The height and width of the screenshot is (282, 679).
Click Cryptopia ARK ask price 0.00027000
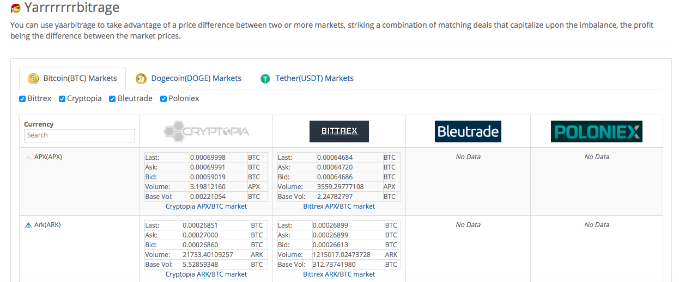point(200,235)
